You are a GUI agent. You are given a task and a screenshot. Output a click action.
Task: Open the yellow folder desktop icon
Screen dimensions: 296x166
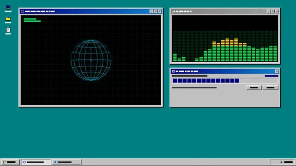(x=8, y=19)
